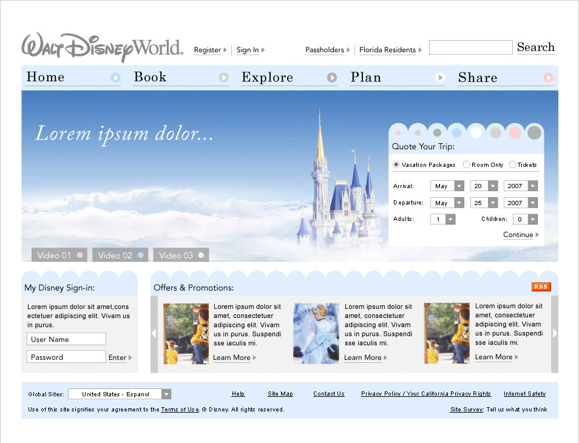579x443 pixels.
Task: Open the Explore navigation tab
Action: (x=289, y=78)
